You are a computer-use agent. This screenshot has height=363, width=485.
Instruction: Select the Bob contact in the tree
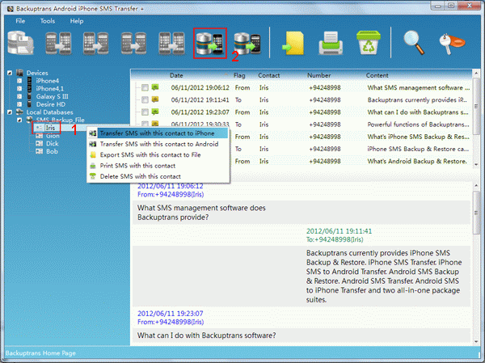[x=52, y=151]
